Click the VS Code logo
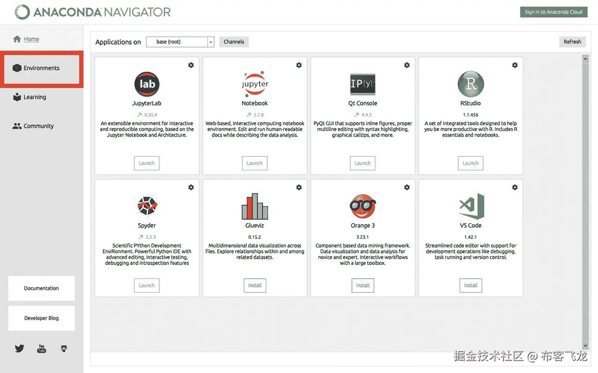Viewport: 598px width, 373px height. click(x=471, y=206)
